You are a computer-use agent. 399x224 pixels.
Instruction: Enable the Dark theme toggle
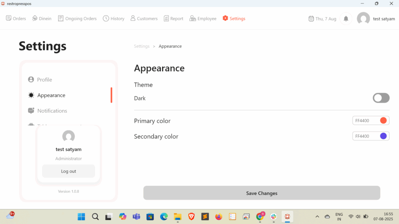[381, 98]
